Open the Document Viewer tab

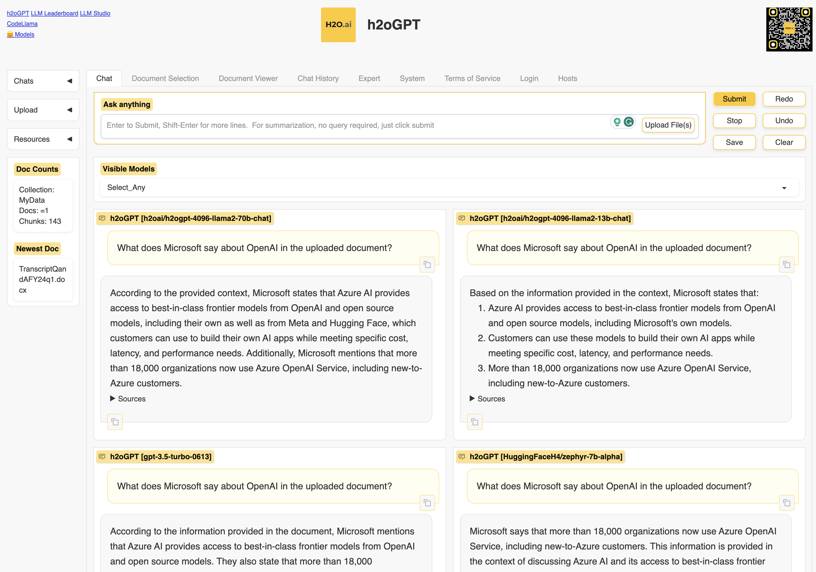[x=248, y=78]
